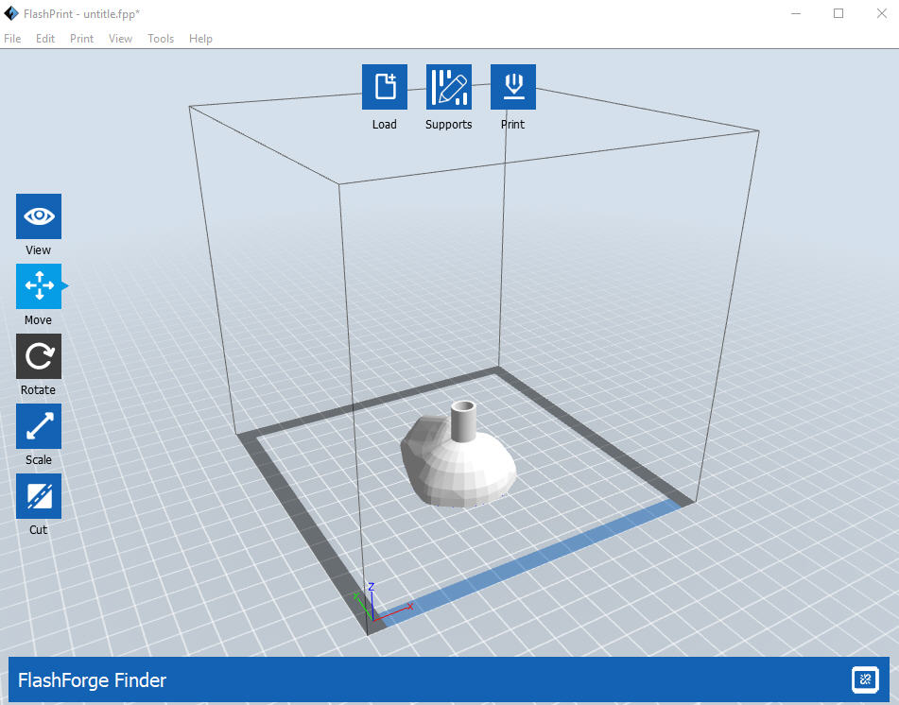The height and width of the screenshot is (705, 899).
Task: Click the Rotate label text
Action: tap(38, 389)
